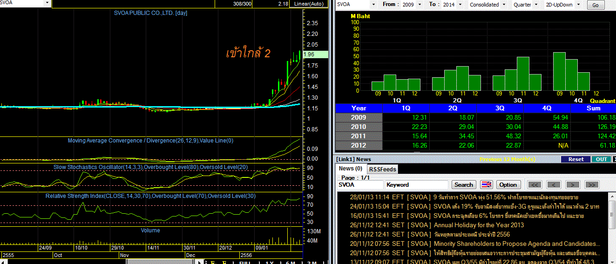
Task: Open the 24/01/13 15:04 EFT SVOA news
Action: click(474, 206)
